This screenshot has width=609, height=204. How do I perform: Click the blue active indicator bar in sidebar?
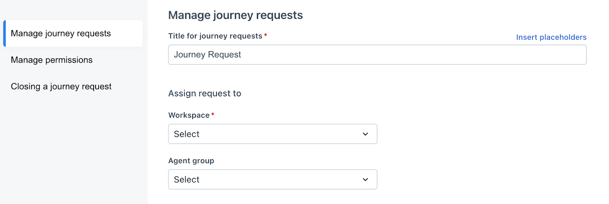(x=5, y=33)
